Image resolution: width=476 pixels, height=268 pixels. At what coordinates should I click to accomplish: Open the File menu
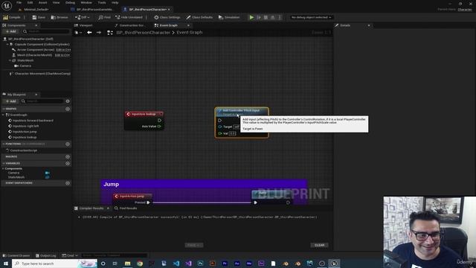click(x=19, y=2)
